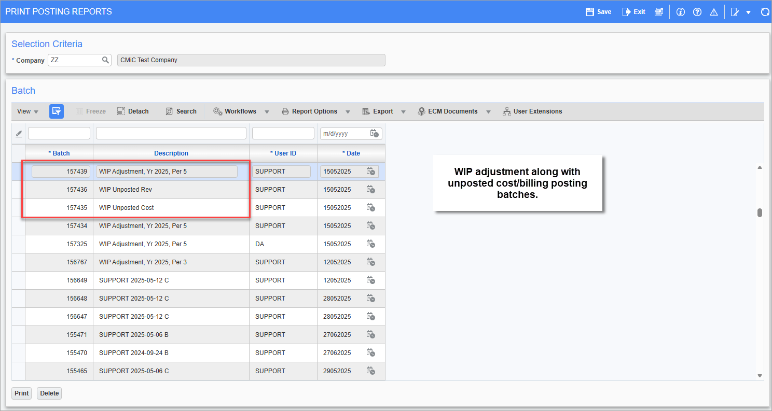Open the date picker for batch 156767
Image resolution: width=772 pixels, height=411 pixels.
[371, 262]
